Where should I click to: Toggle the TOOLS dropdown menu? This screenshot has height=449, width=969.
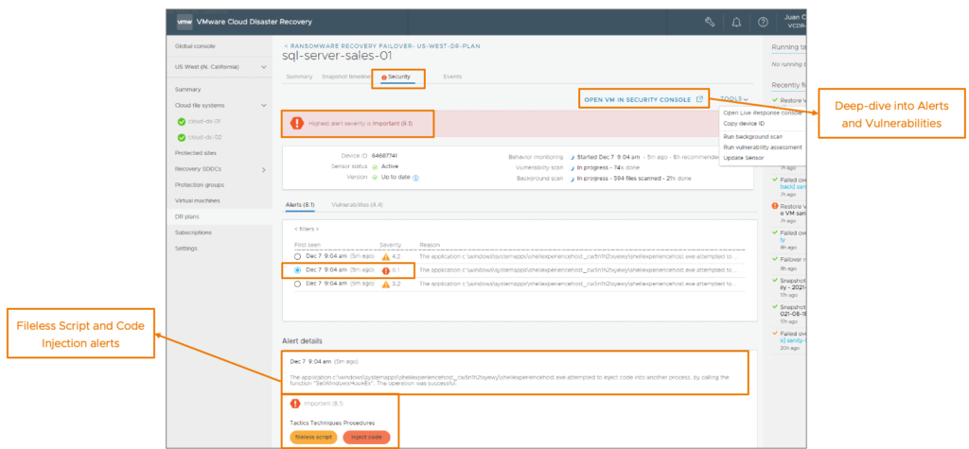[x=734, y=99]
